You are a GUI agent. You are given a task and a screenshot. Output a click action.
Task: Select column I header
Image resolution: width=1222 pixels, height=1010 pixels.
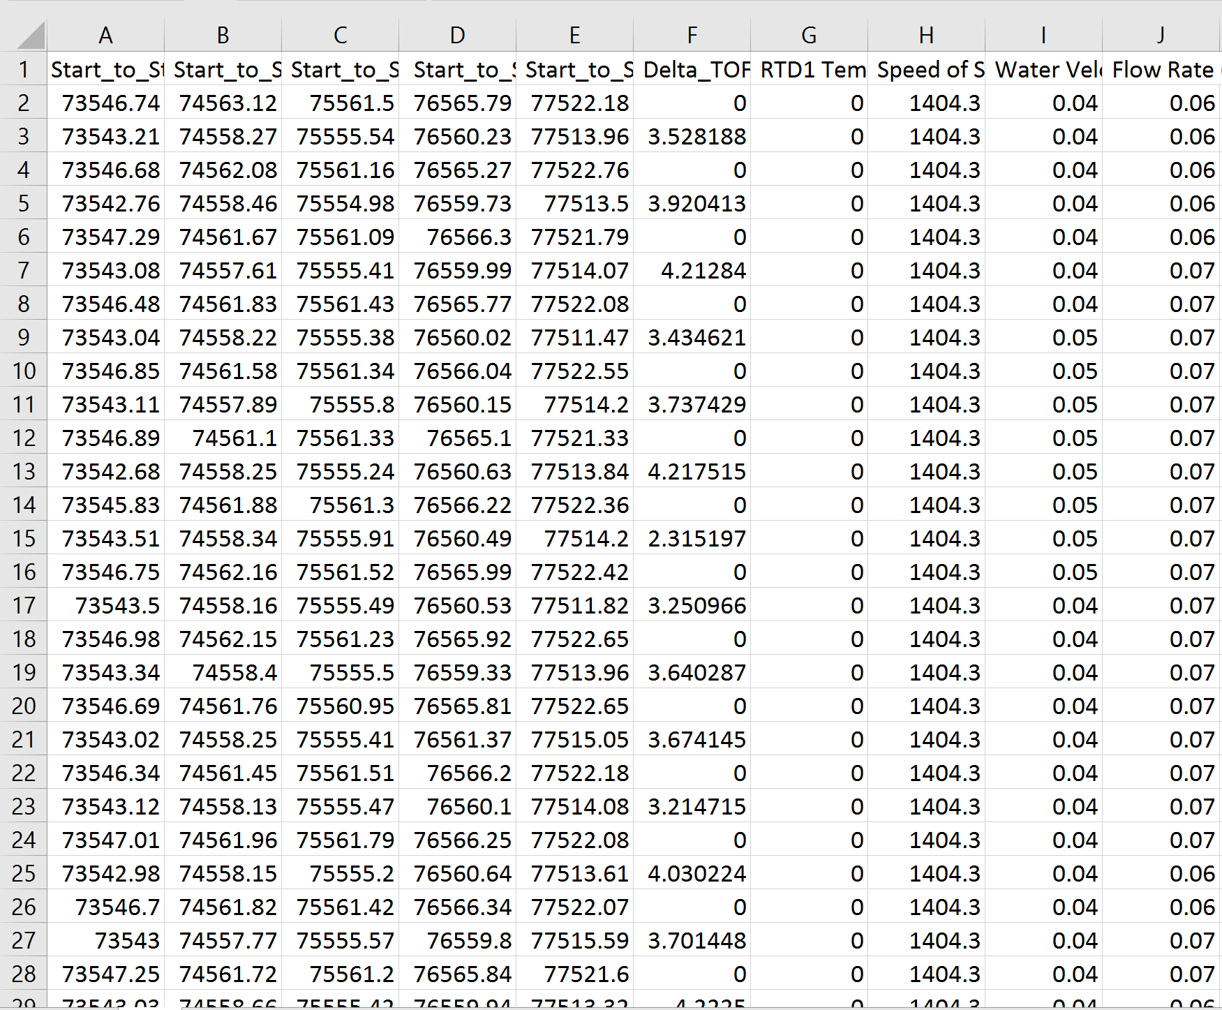pyautogui.click(x=1043, y=35)
